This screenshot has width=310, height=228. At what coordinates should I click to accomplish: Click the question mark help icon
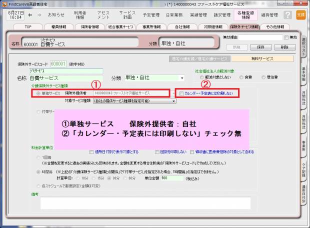[x=287, y=15]
